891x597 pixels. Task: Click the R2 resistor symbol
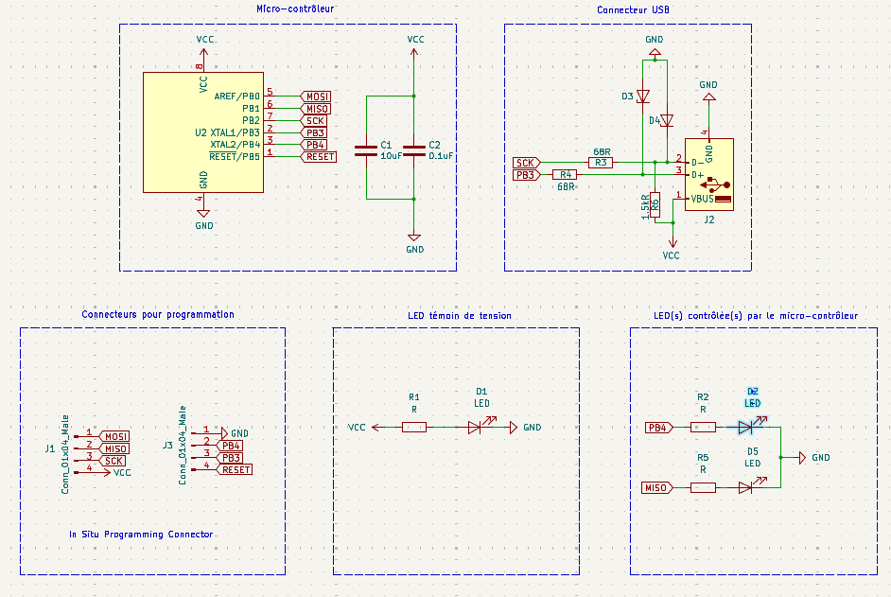[x=703, y=428]
